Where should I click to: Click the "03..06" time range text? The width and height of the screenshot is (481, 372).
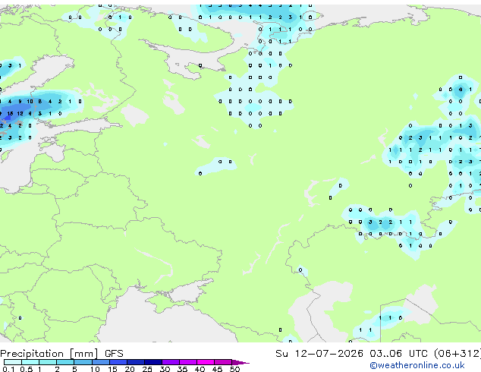pos(385,354)
